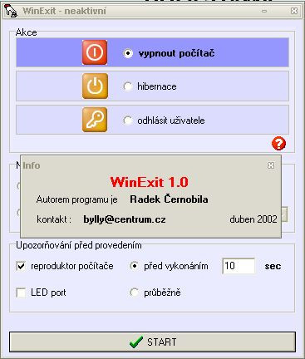
Task: Click the 'WinExit 1.0' red heading
Action: (x=149, y=182)
